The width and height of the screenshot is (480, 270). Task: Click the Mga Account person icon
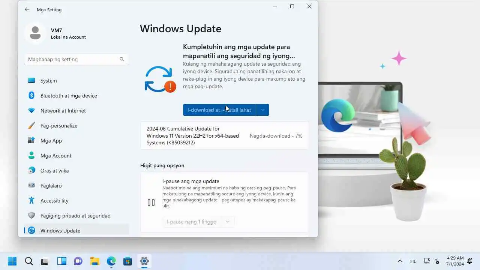[31, 155]
